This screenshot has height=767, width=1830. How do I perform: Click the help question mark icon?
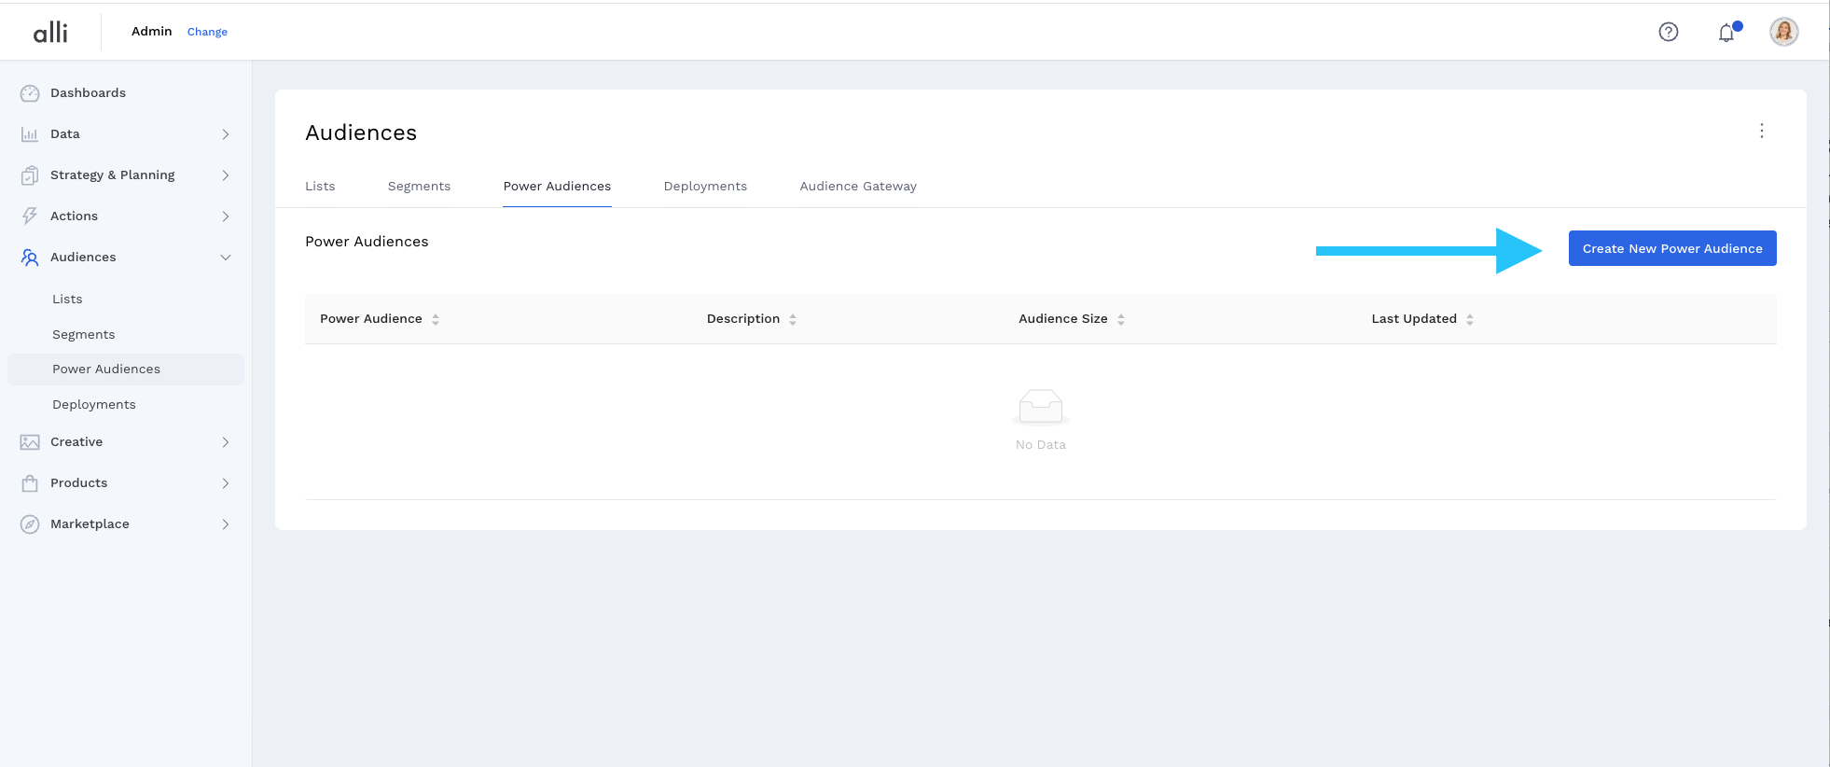click(1668, 32)
